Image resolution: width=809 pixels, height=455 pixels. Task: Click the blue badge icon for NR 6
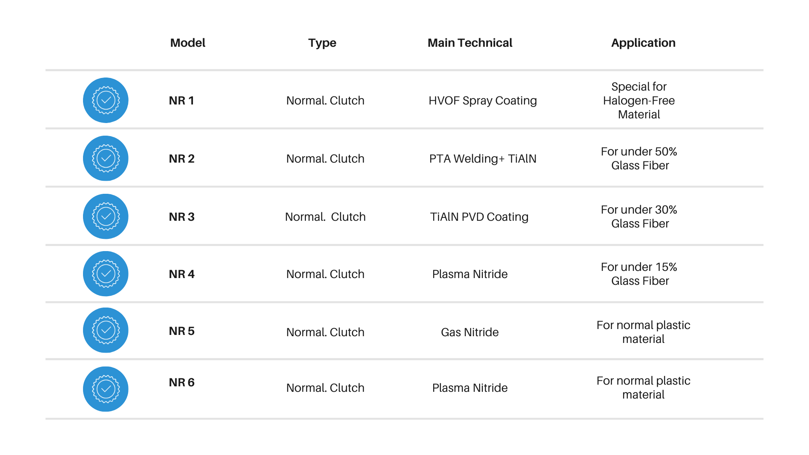[x=106, y=389]
